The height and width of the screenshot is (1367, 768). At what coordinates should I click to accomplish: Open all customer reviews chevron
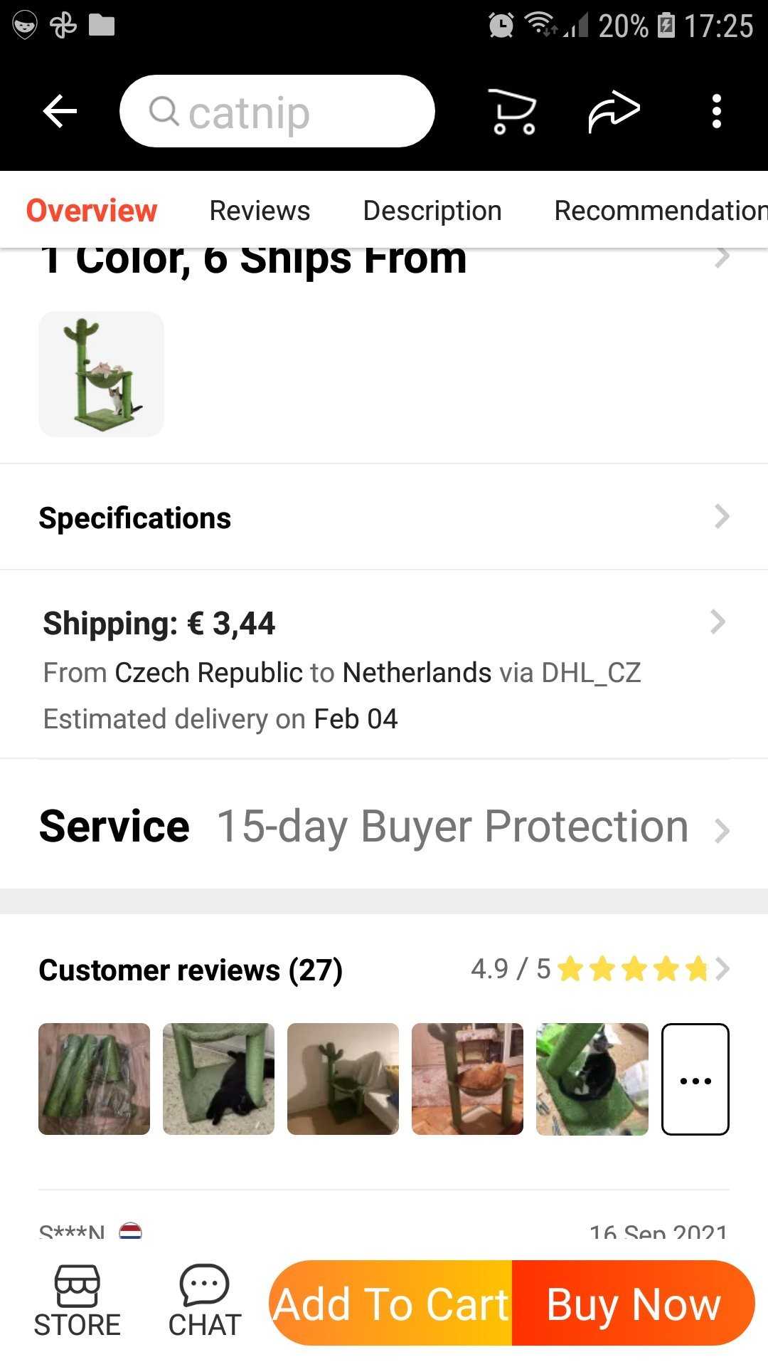pos(722,969)
